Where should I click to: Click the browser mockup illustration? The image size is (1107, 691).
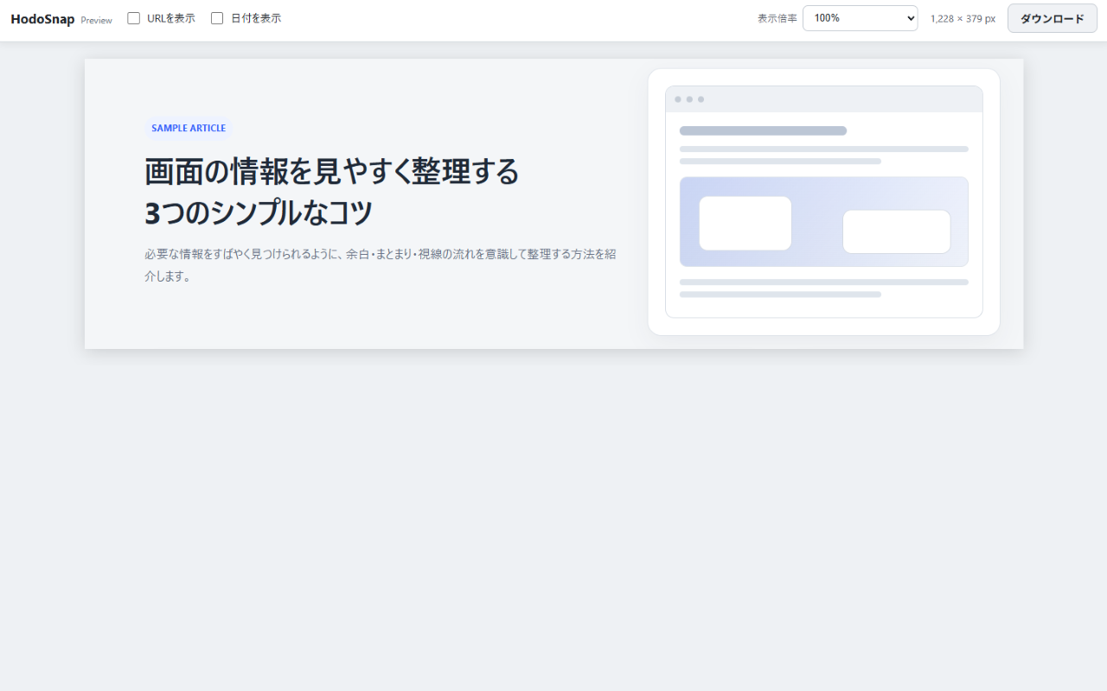[x=823, y=202]
